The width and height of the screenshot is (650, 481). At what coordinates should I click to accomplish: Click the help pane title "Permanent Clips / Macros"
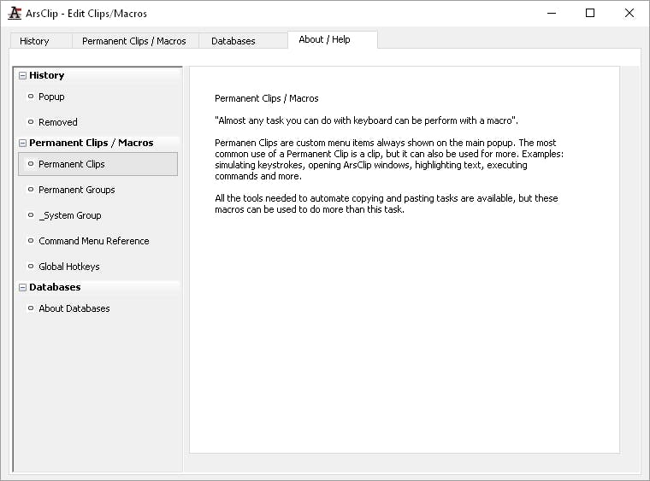267,98
